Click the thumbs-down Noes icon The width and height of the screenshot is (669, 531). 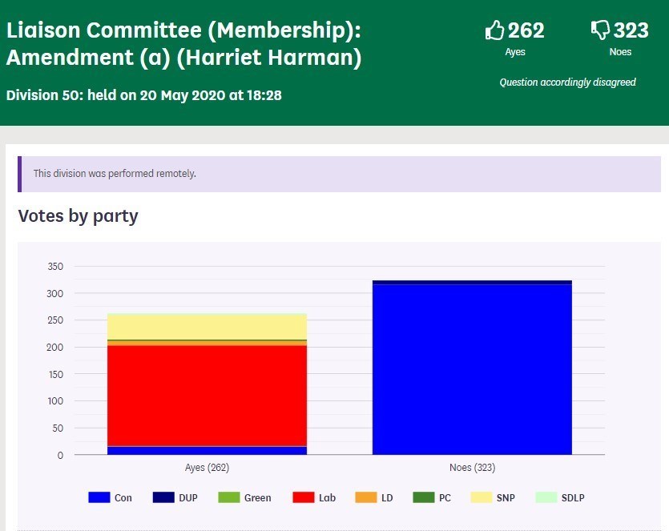coord(600,31)
